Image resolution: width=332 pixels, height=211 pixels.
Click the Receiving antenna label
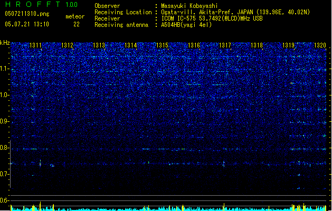pos(121,25)
